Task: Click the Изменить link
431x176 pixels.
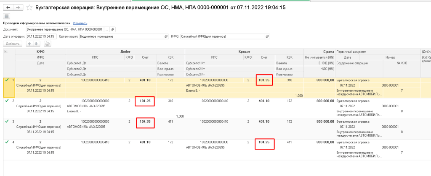Action: [x=80, y=23]
